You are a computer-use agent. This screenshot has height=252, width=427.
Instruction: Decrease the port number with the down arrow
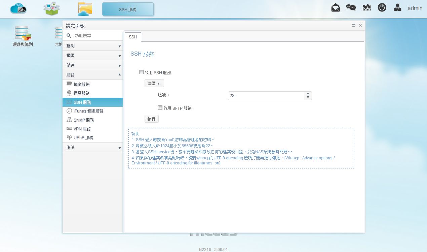[308, 98]
